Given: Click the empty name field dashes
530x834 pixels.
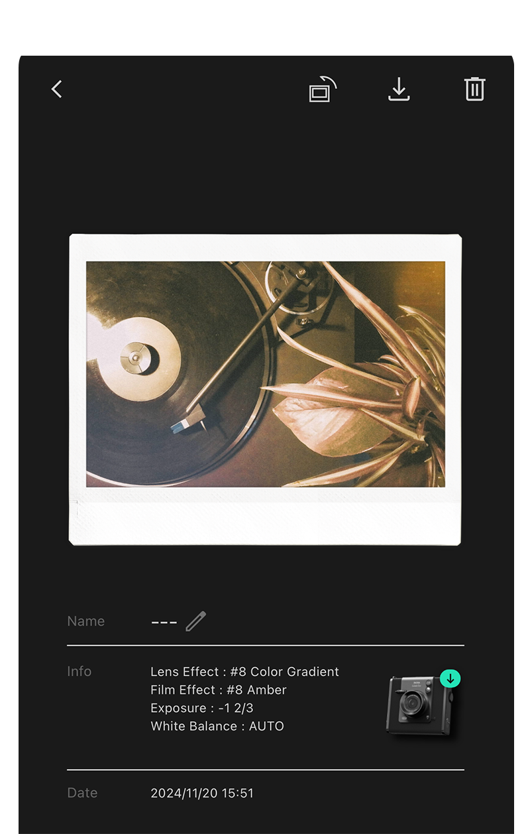Looking at the screenshot, I should click(x=164, y=622).
